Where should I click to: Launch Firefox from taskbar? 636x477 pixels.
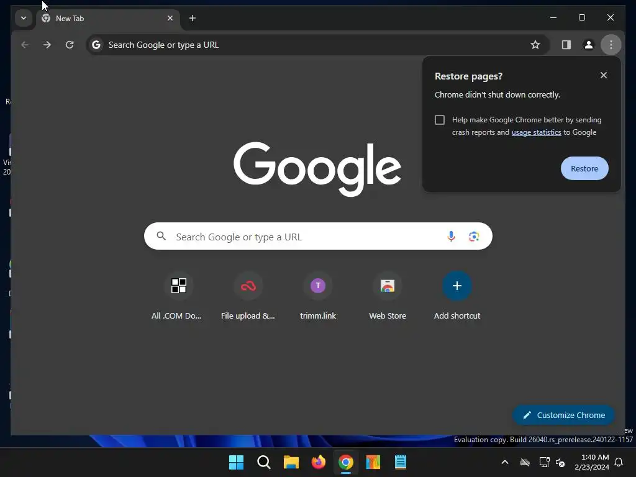coord(319,462)
